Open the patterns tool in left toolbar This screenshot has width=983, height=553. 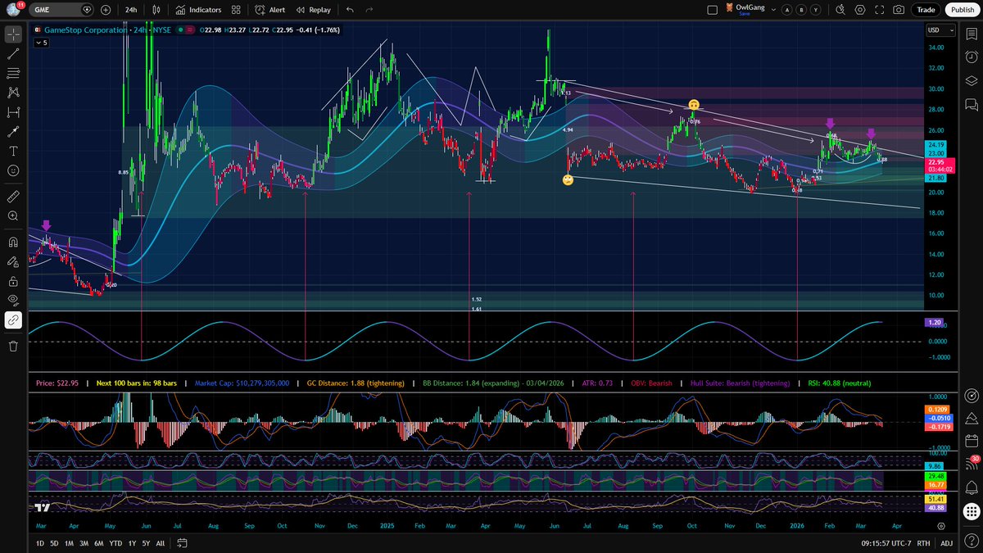tap(13, 93)
